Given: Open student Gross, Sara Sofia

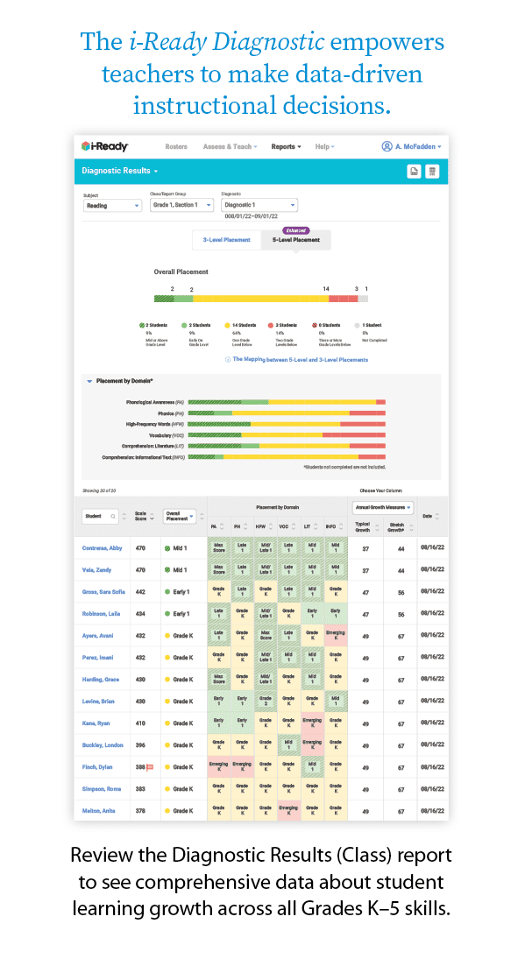Looking at the screenshot, I should 103,592.
